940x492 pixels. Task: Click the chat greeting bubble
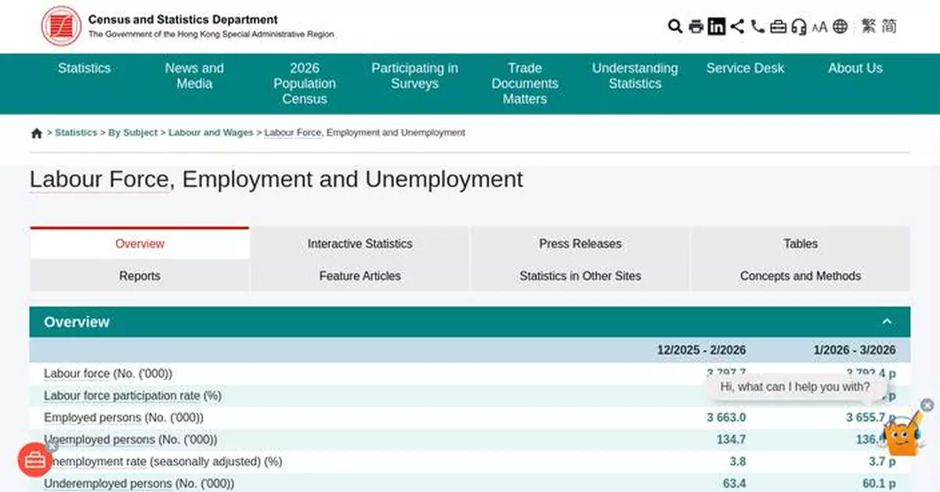pyautogui.click(x=794, y=386)
